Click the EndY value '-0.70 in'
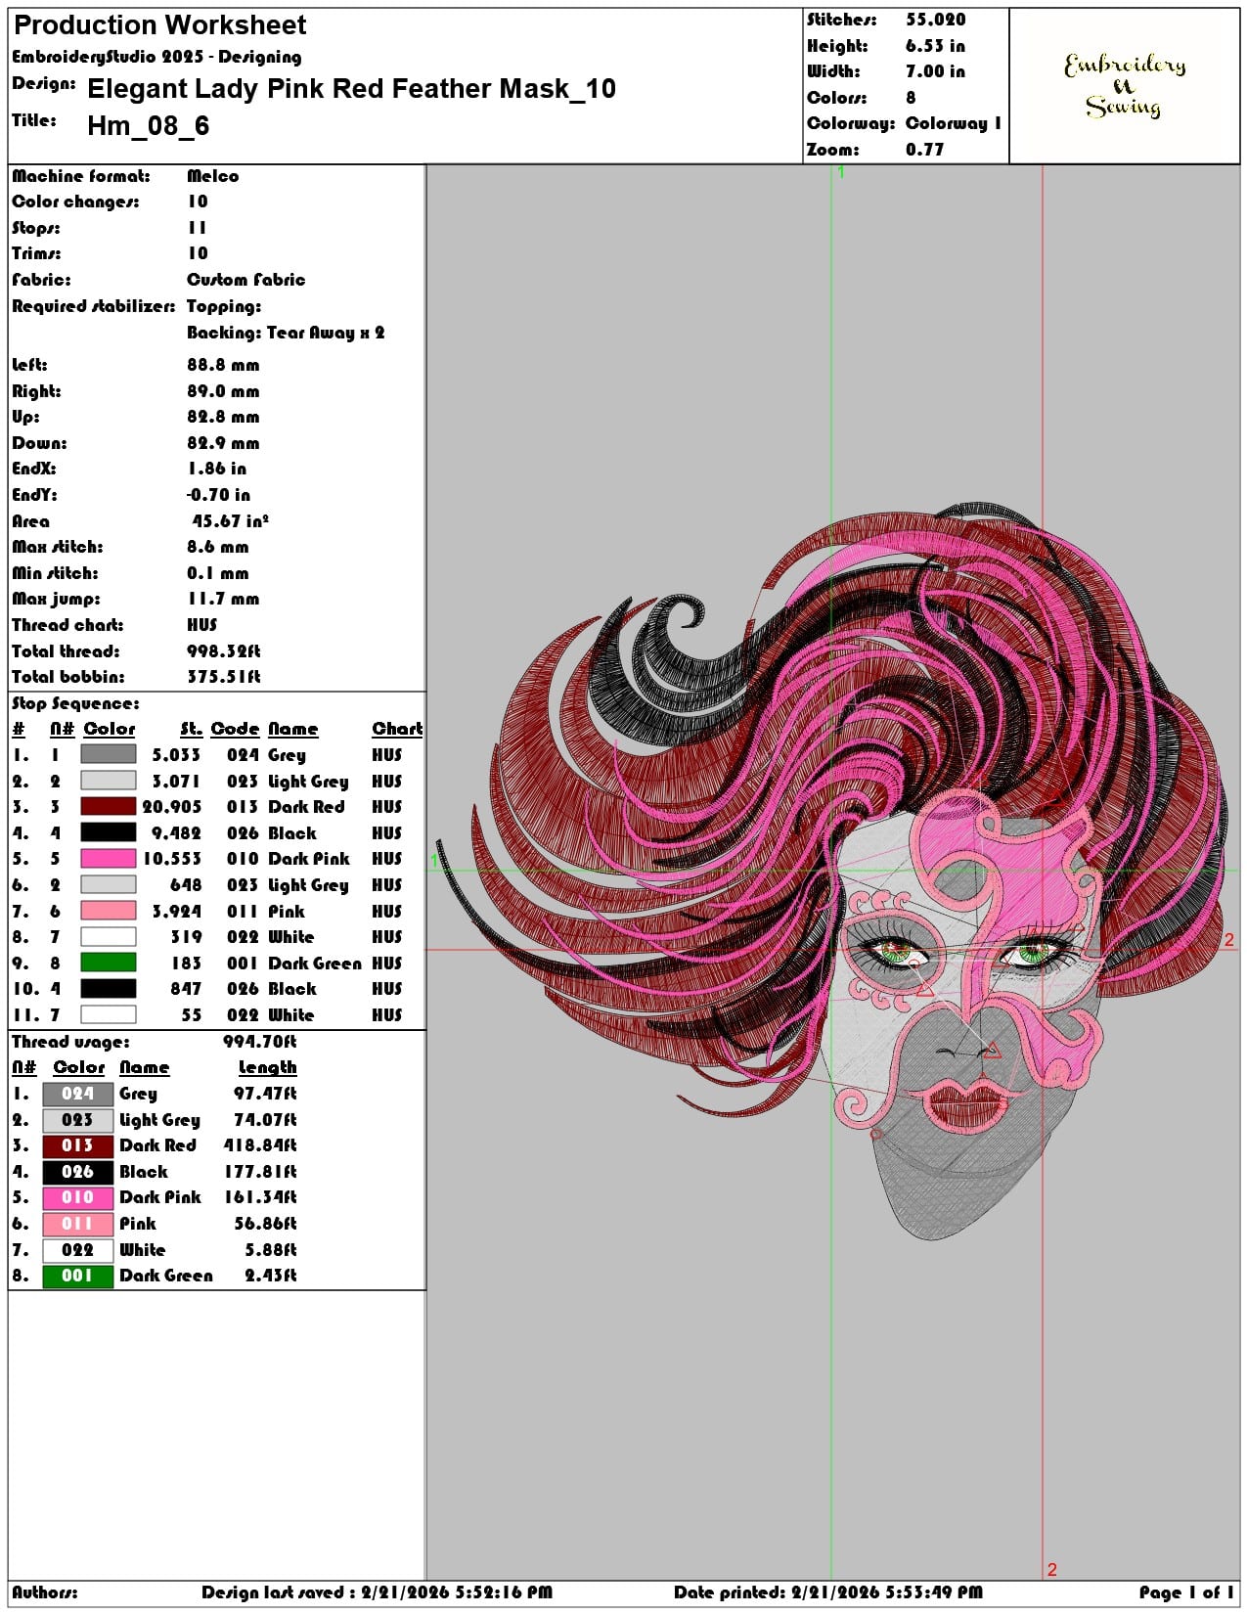The width and height of the screenshot is (1247, 1614). pyautogui.click(x=219, y=495)
